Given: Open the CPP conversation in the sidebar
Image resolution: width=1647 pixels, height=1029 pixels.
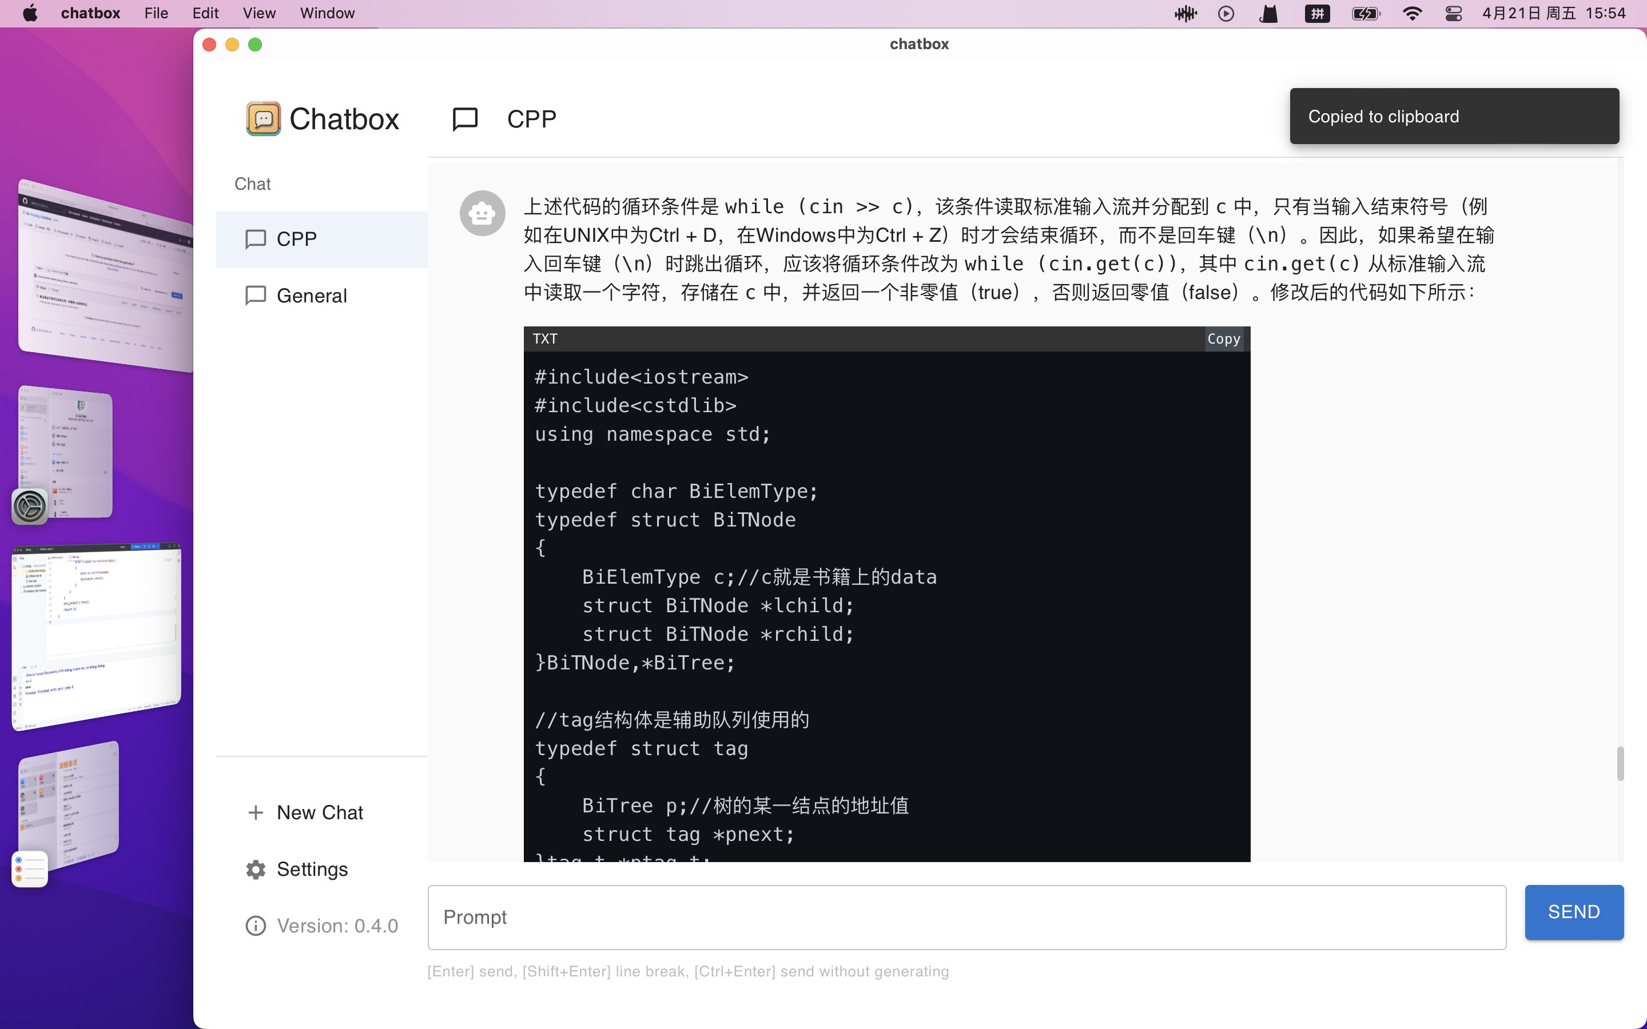Looking at the screenshot, I should tap(296, 239).
